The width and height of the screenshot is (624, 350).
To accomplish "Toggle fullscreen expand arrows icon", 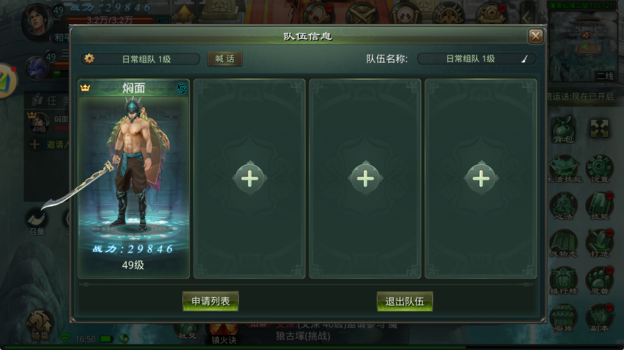I will point(599,129).
